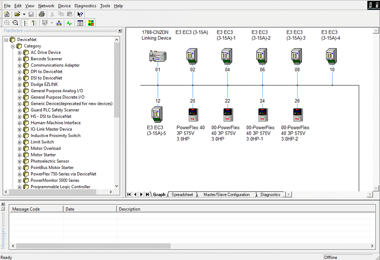Click the Messages pane horizontal scrollbar thumb
This screenshot has width=380, height=260.
click(93, 246)
